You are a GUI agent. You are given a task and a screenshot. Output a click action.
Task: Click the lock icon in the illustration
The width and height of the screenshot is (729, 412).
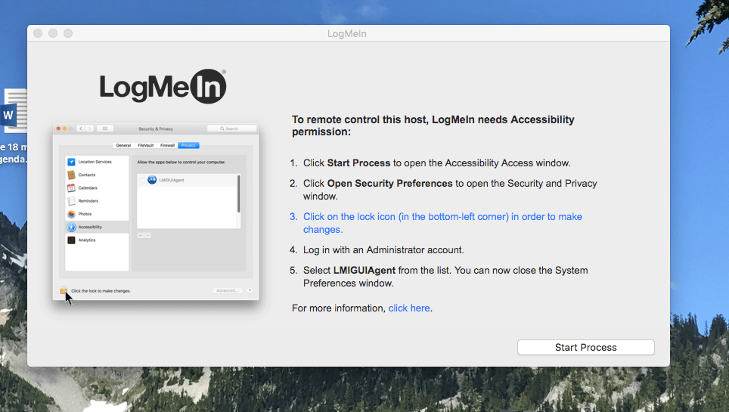64,290
